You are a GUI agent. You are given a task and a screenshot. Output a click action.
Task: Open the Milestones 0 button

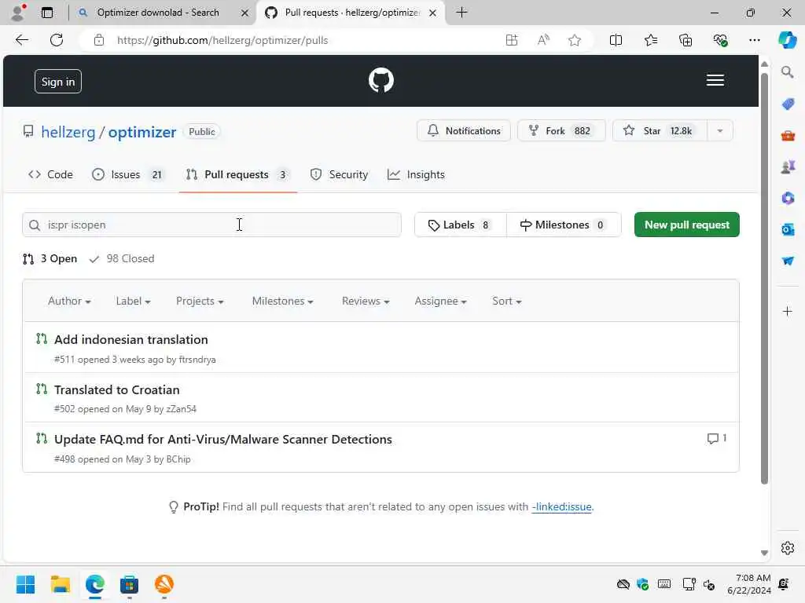[564, 225]
